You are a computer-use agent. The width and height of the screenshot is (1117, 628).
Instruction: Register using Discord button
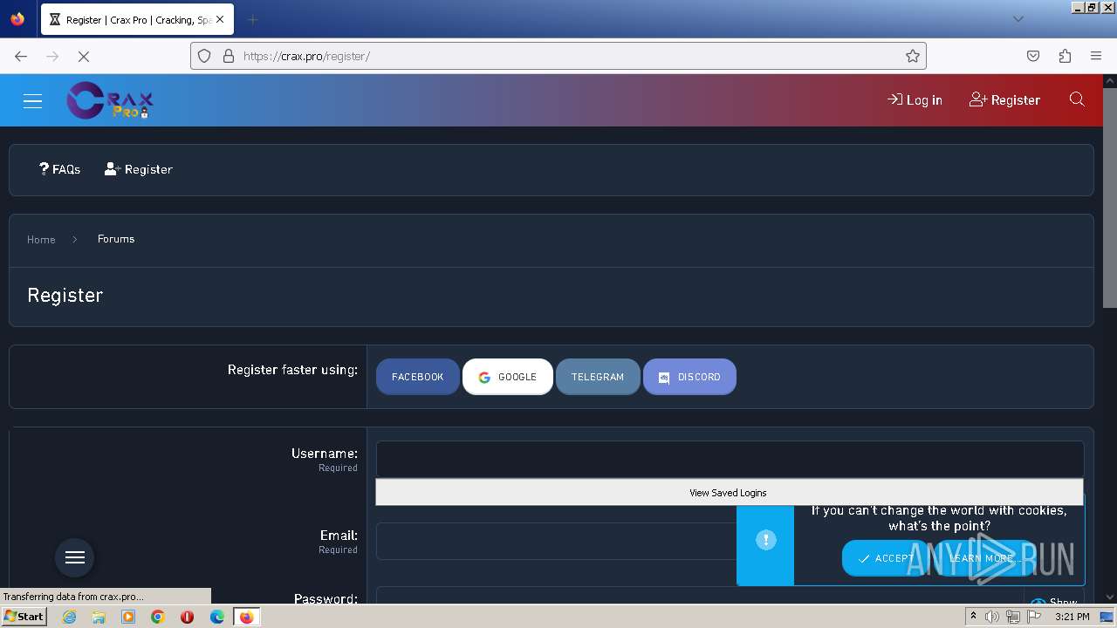[689, 377]
